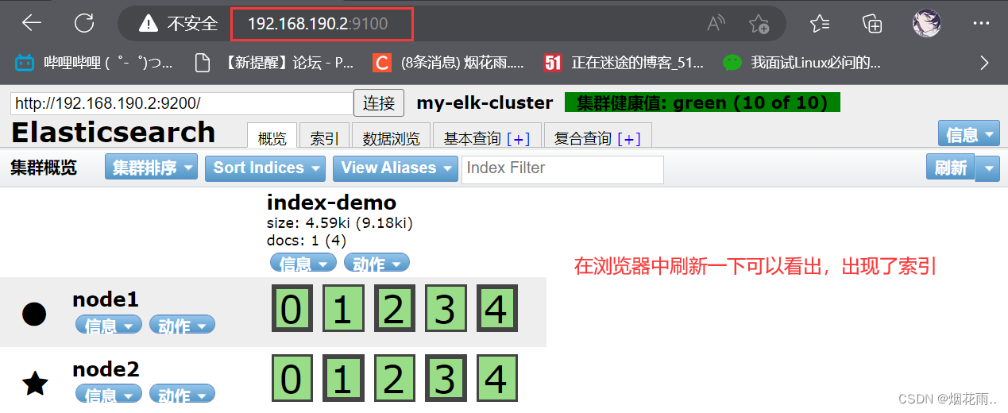Open node2 动作 dropdown
1008x413 pixels.
[x=182, y=394]
